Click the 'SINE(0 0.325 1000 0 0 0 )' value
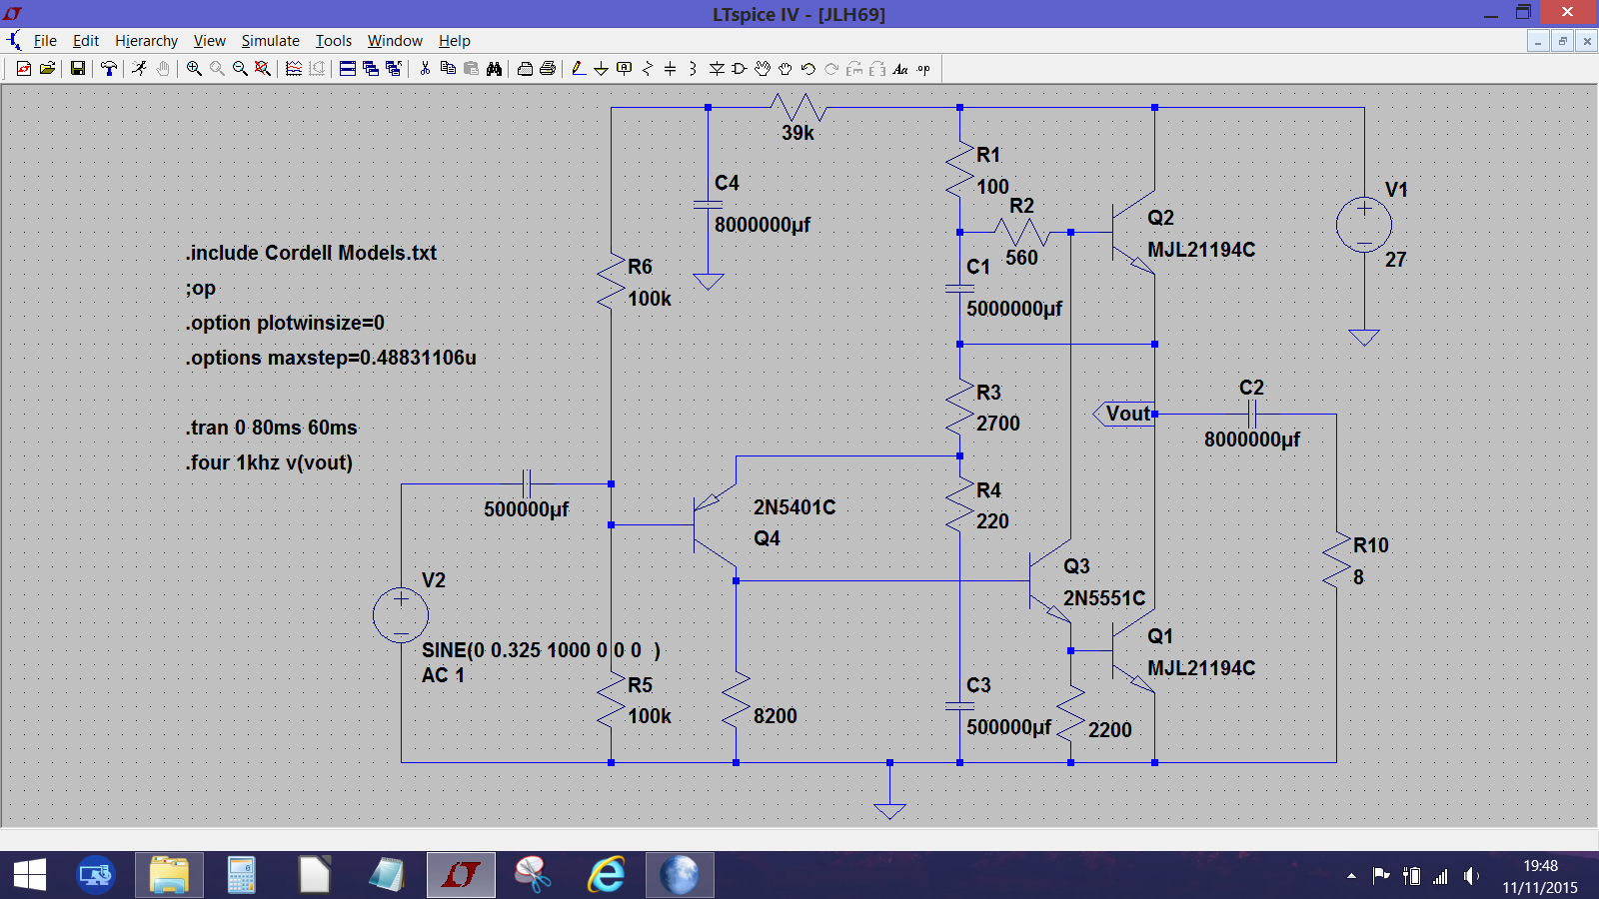This screenshot has height=899, width=1599. 541,650
